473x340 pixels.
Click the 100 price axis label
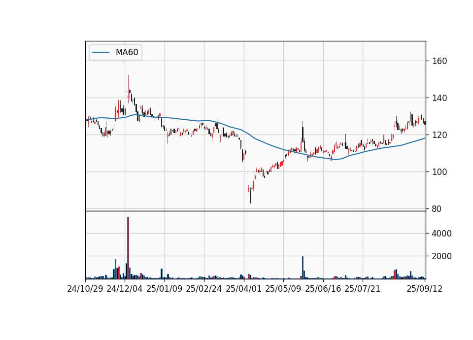[439, 172]
